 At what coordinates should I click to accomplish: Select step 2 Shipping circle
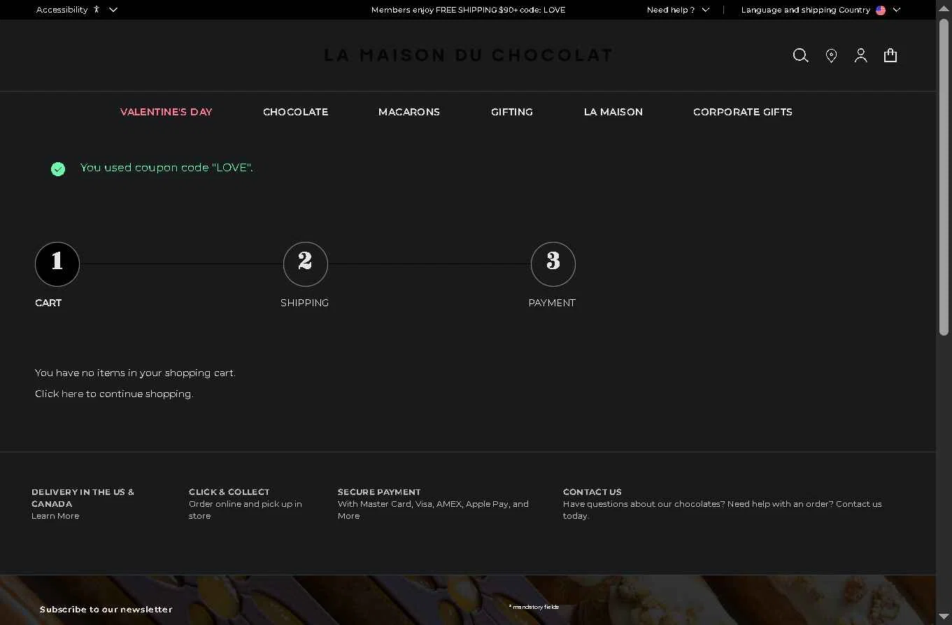pyautogui.click(x=305, y=264)
